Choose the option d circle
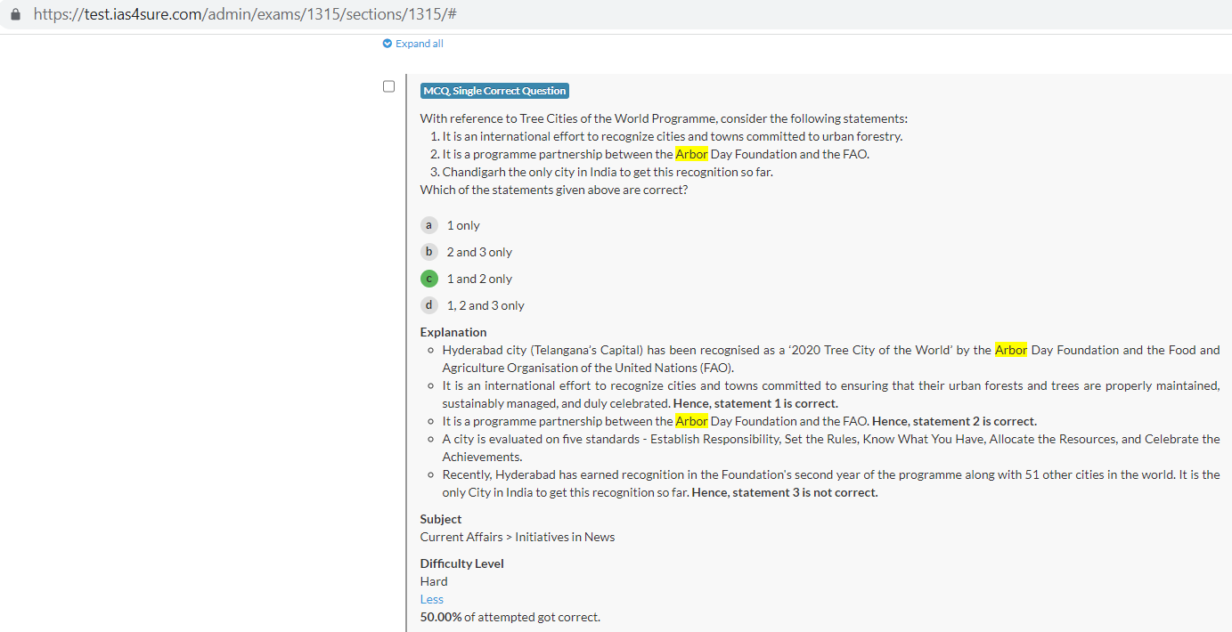This screenshot has width=1232, height=632. point(429,305)
